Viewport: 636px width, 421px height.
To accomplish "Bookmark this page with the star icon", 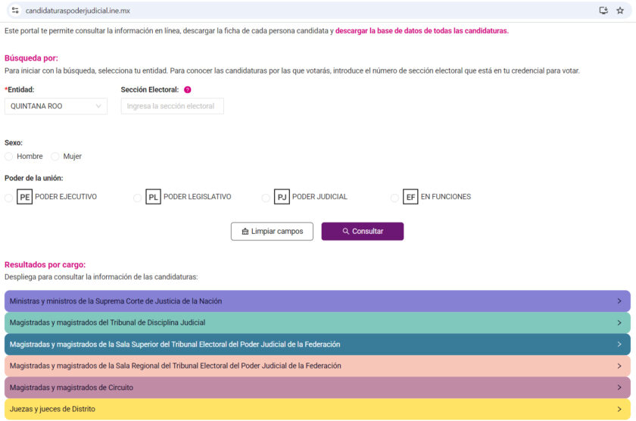I will tap(620, 11).
